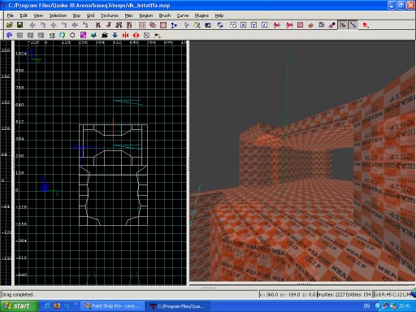Click the magenta C square plugin icon
416x312 pixels.
point(83,35)
